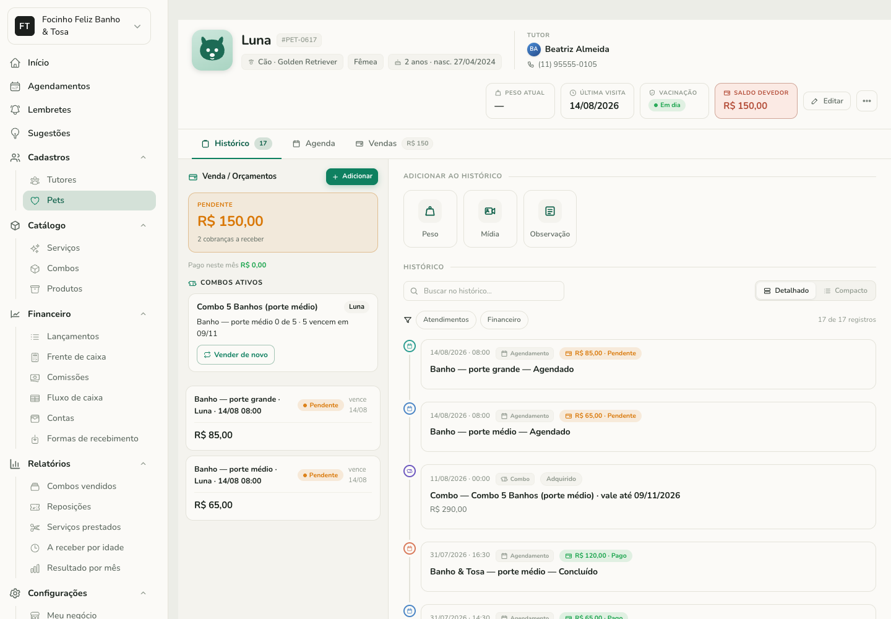Go to Tutores in the sidebar
This screenshot has width=891, height=619.
[x=89, y=180]
